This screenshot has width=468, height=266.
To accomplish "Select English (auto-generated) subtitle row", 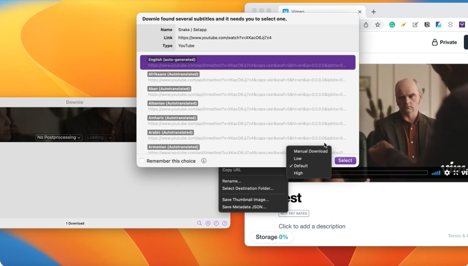I will click(247, 63).
